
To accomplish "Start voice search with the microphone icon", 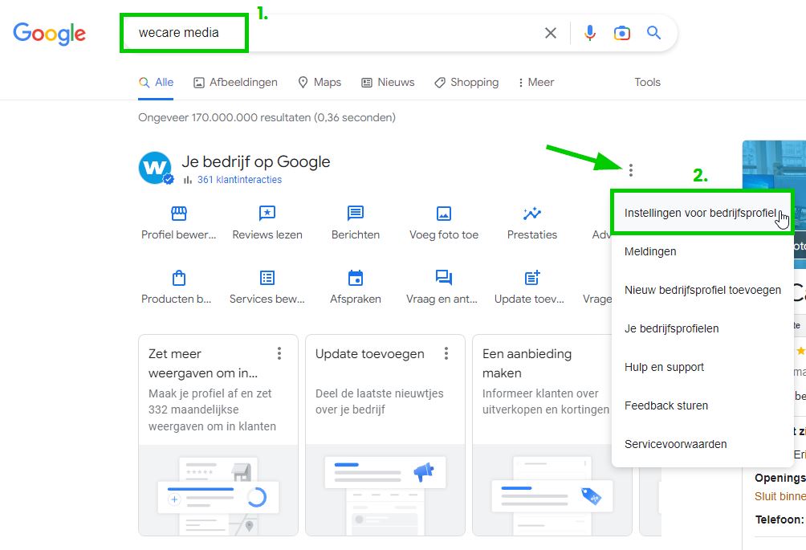I will (x=590, y=33).
